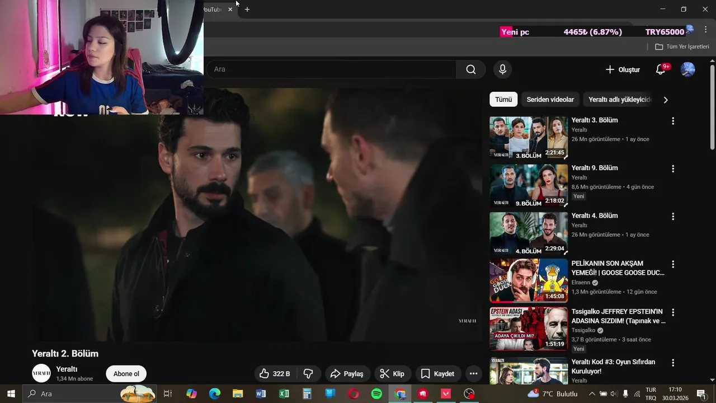Screen dimensions: 716x403
Task: Open options menu for Yeraltı 4. Bölüm
Action: pyautogui.click(x=673, y=216)
